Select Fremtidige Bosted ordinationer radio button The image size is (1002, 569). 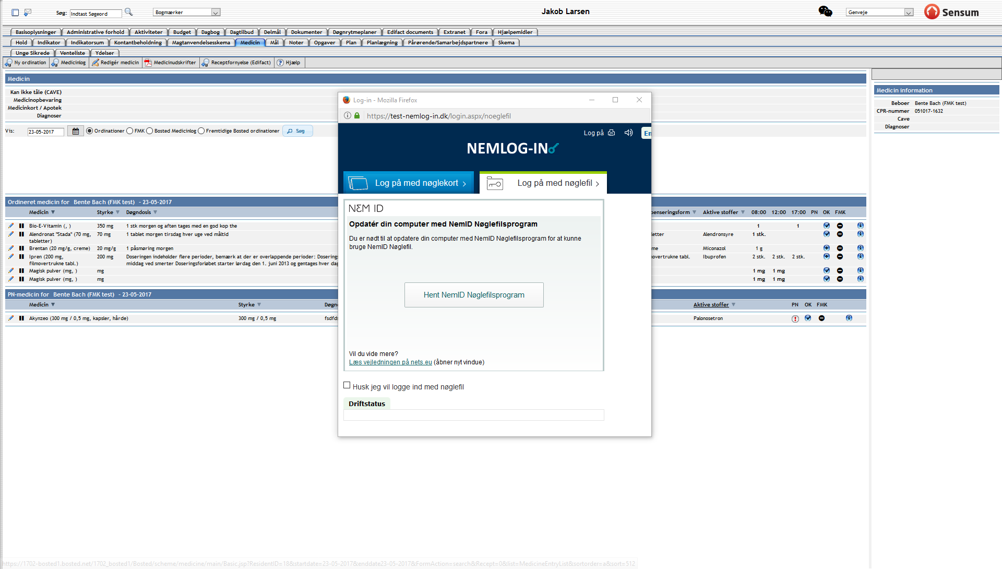pyautogui.click(x=201, y=131)
